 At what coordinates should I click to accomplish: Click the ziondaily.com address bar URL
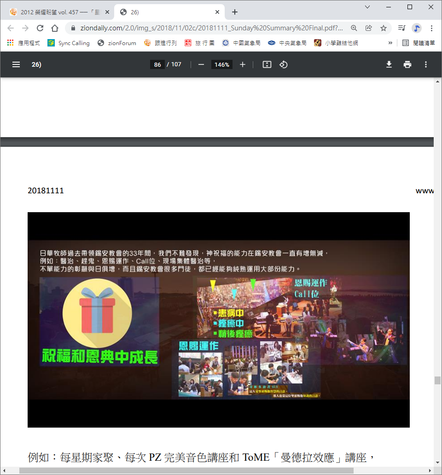pos(211,28)
